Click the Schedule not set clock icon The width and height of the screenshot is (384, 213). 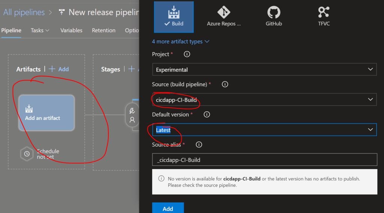pos(27,154)
